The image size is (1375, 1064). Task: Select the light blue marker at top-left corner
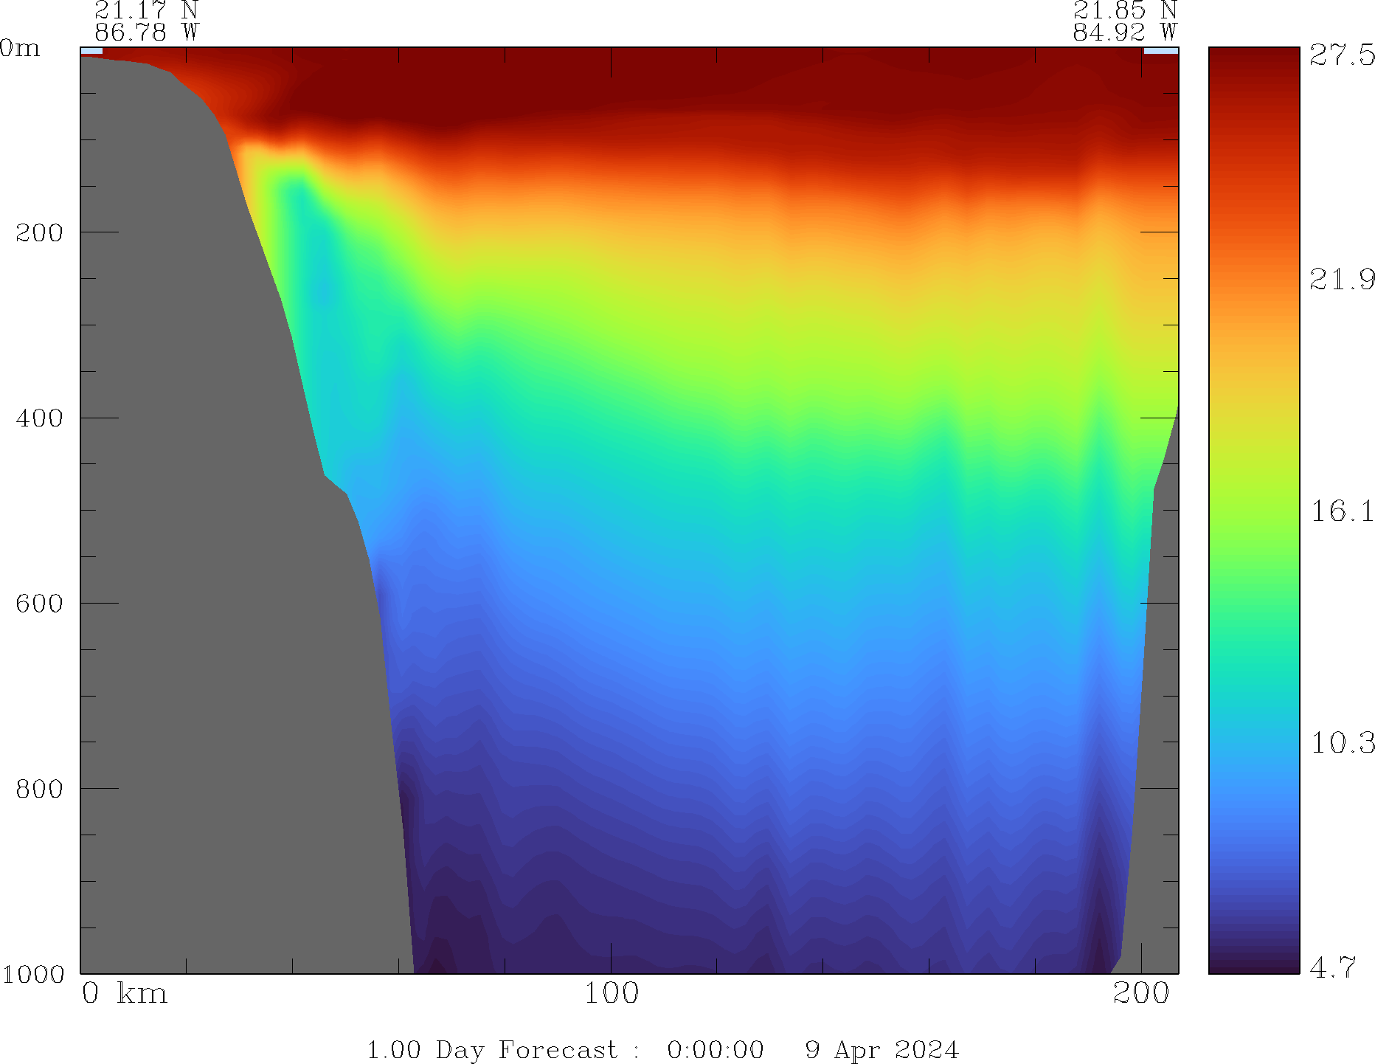coord(91,51)
